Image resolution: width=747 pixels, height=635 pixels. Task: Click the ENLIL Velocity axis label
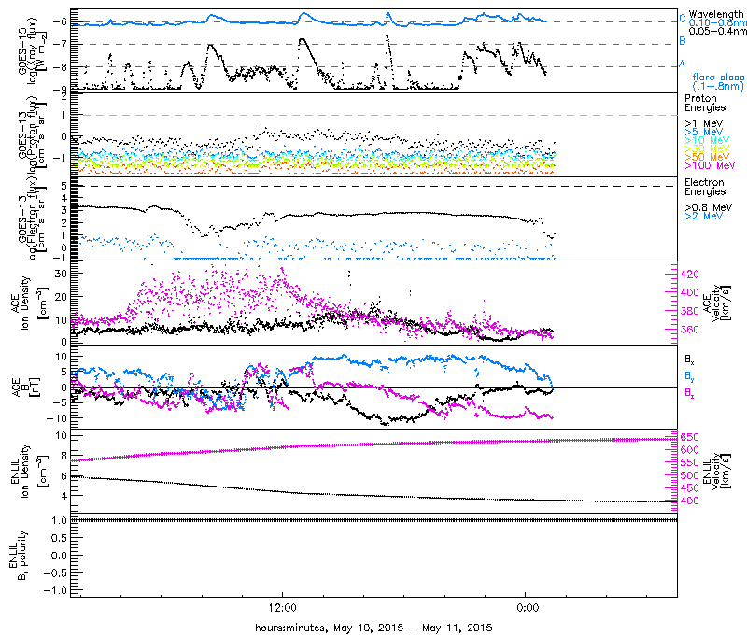715,472
